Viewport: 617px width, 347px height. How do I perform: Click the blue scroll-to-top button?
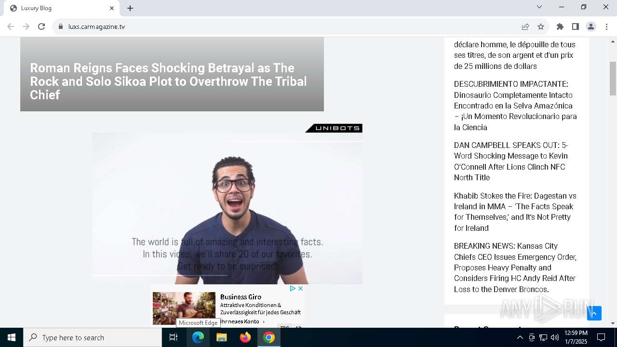594,313
